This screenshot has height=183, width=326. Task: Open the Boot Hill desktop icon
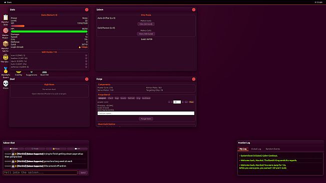[x=44, y=73]
